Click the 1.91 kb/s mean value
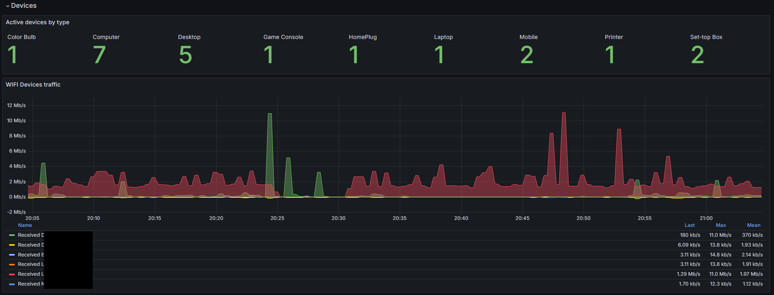The height and width of the screenshot is (295, 774). point(753,264)
